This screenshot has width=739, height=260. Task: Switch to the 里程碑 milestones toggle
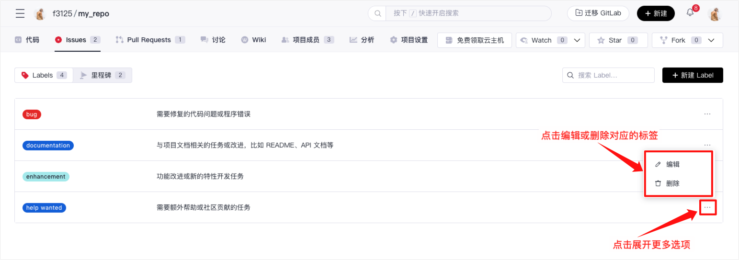click(x=102, y=75)
